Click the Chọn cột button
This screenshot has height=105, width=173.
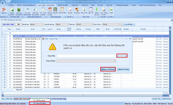pos(9,99)
